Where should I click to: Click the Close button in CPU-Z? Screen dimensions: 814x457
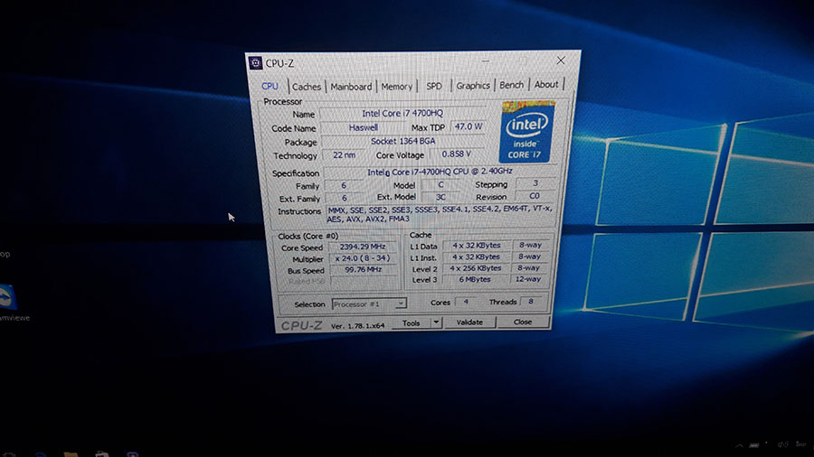pos(522,322)
